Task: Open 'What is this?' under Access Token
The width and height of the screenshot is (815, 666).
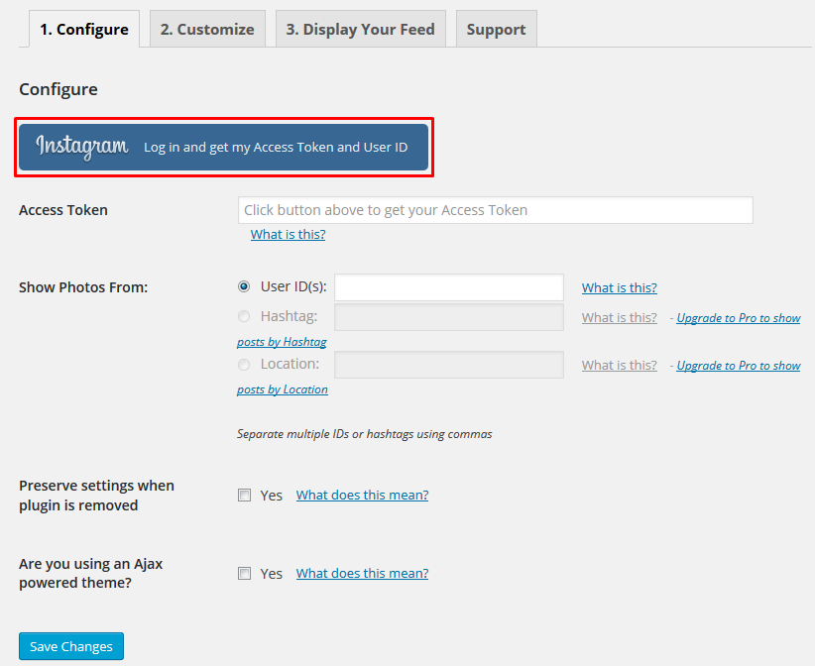Action: click(288, 235)
